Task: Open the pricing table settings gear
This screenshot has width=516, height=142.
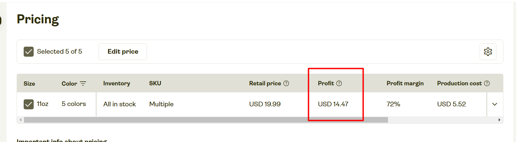Action: tap(488, 52)
